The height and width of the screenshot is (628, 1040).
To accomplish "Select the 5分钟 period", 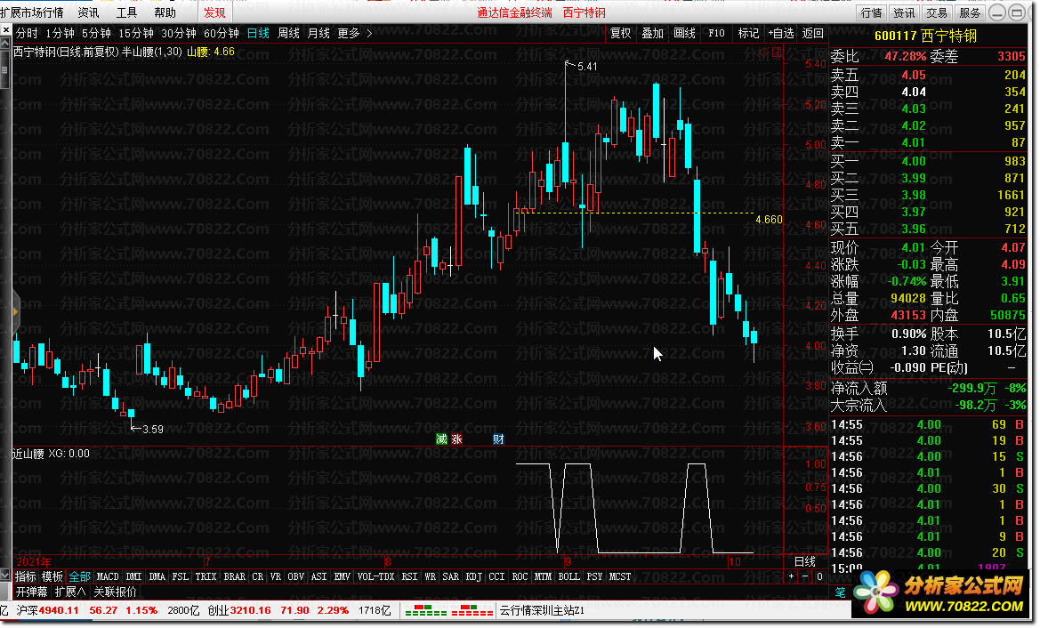I will [96, 33].
